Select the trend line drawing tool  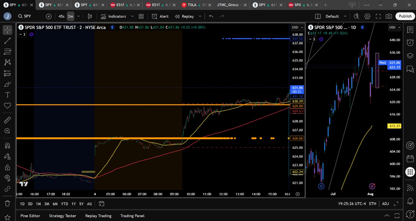(x=8, y=41)
